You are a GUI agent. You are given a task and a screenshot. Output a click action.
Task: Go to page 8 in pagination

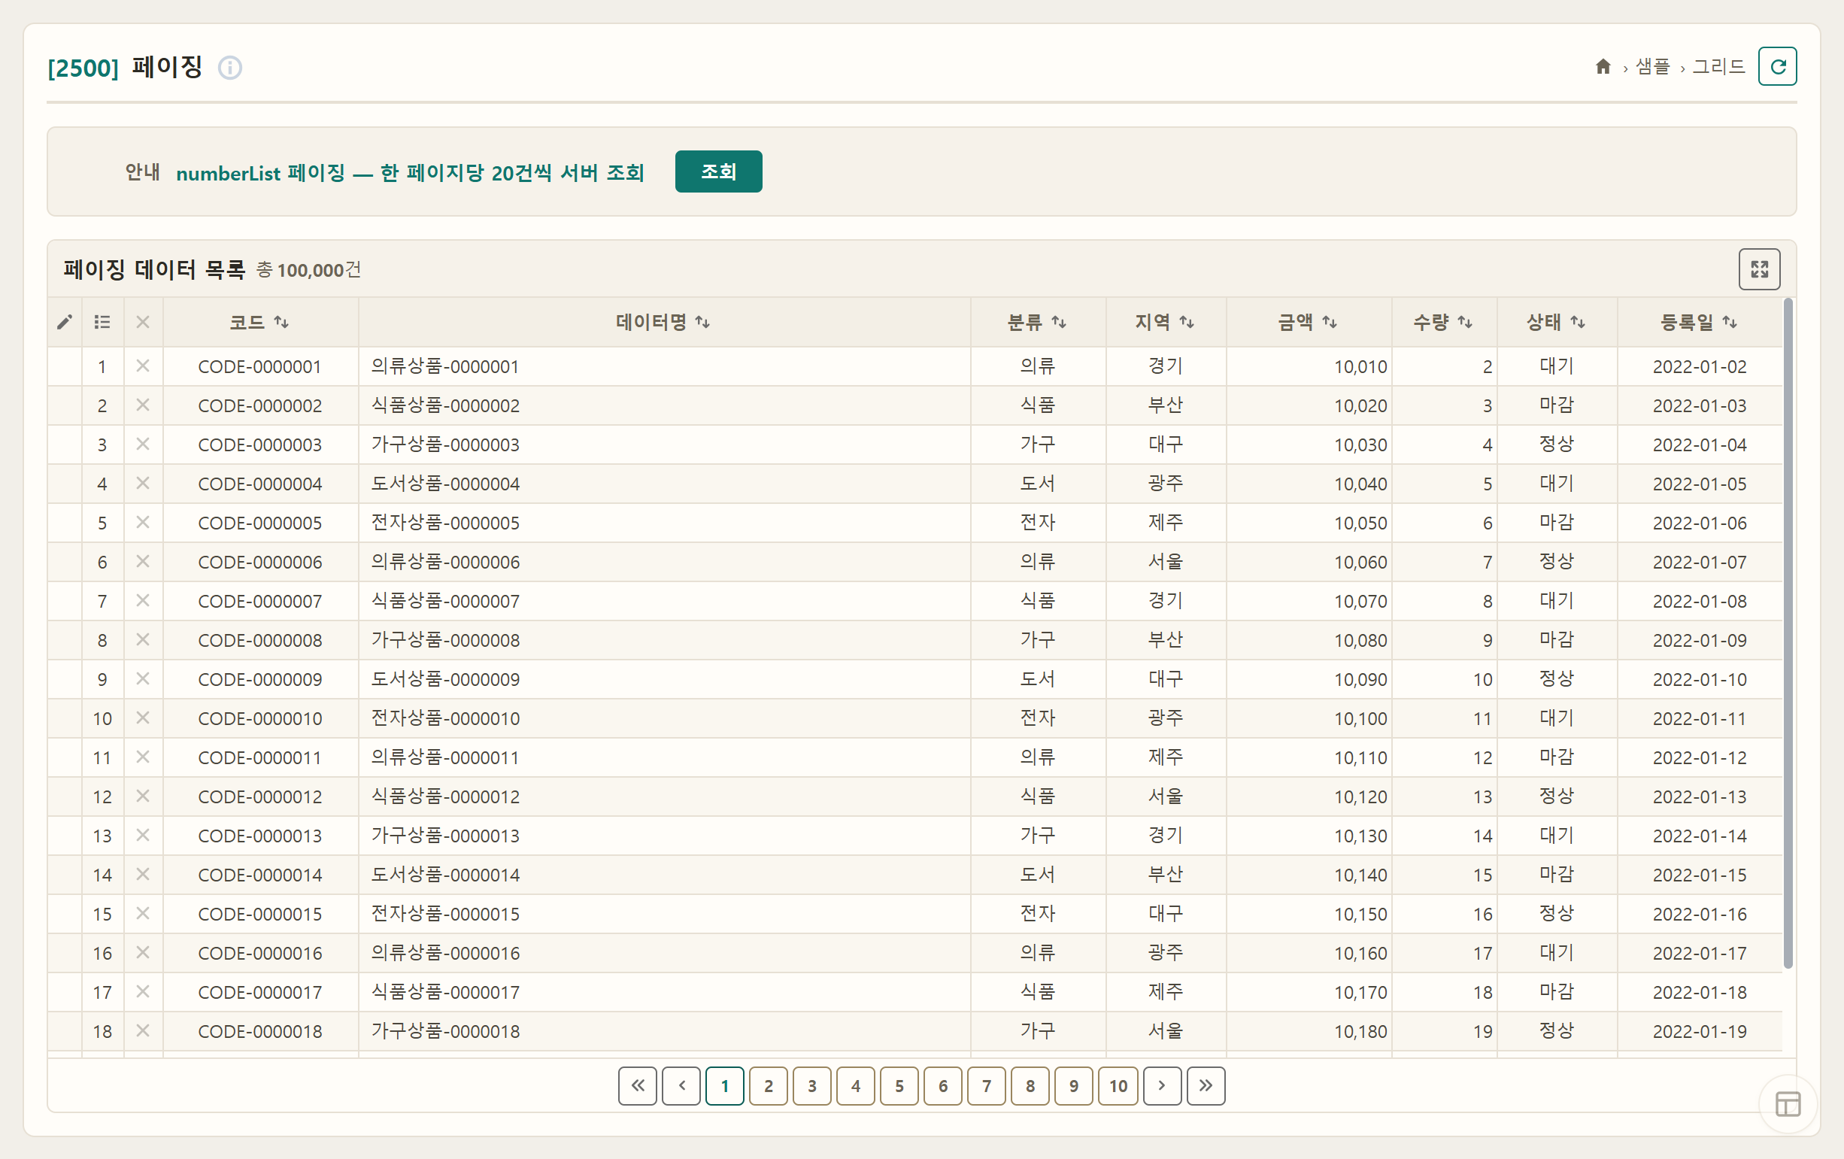tap(1030, 1085)
